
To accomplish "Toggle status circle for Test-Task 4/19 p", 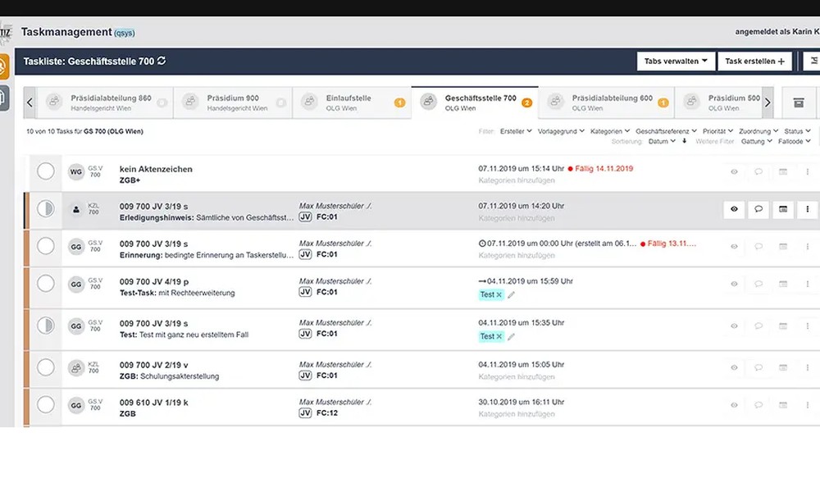I will pos(46,284).
